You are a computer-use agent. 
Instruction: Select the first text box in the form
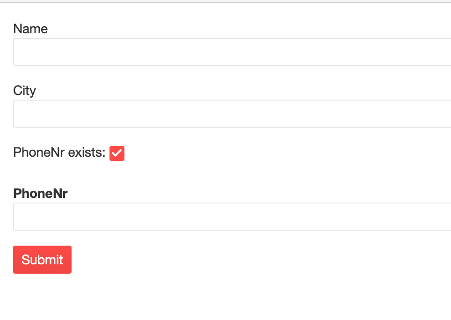click(232, 52)
